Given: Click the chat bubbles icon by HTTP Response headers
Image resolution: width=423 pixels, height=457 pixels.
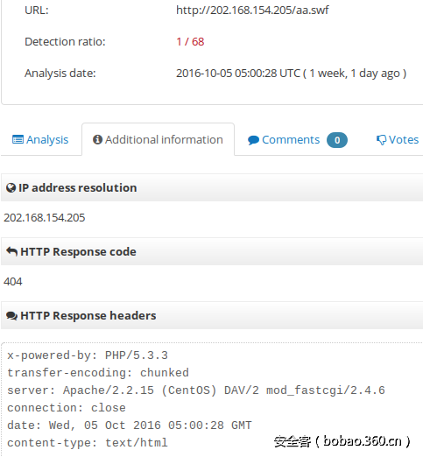Looking at the screenshot, I should (11, 316).
